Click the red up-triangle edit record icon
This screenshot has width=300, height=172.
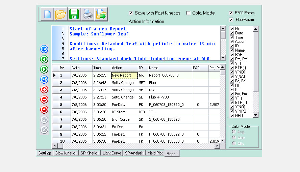44,110
